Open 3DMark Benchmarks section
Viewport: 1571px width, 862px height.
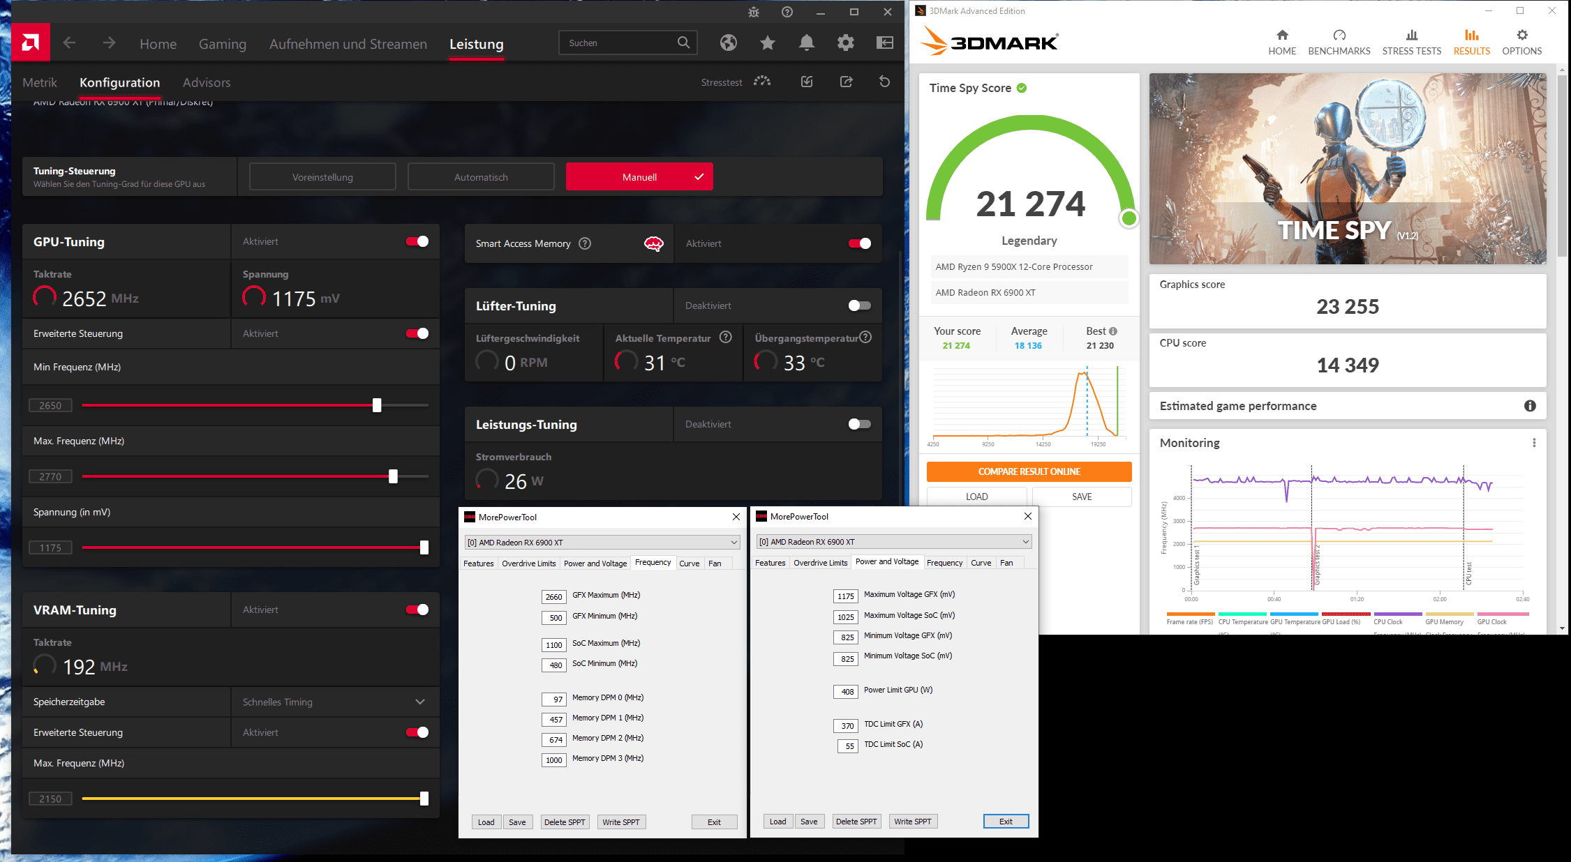(1339, 42)
